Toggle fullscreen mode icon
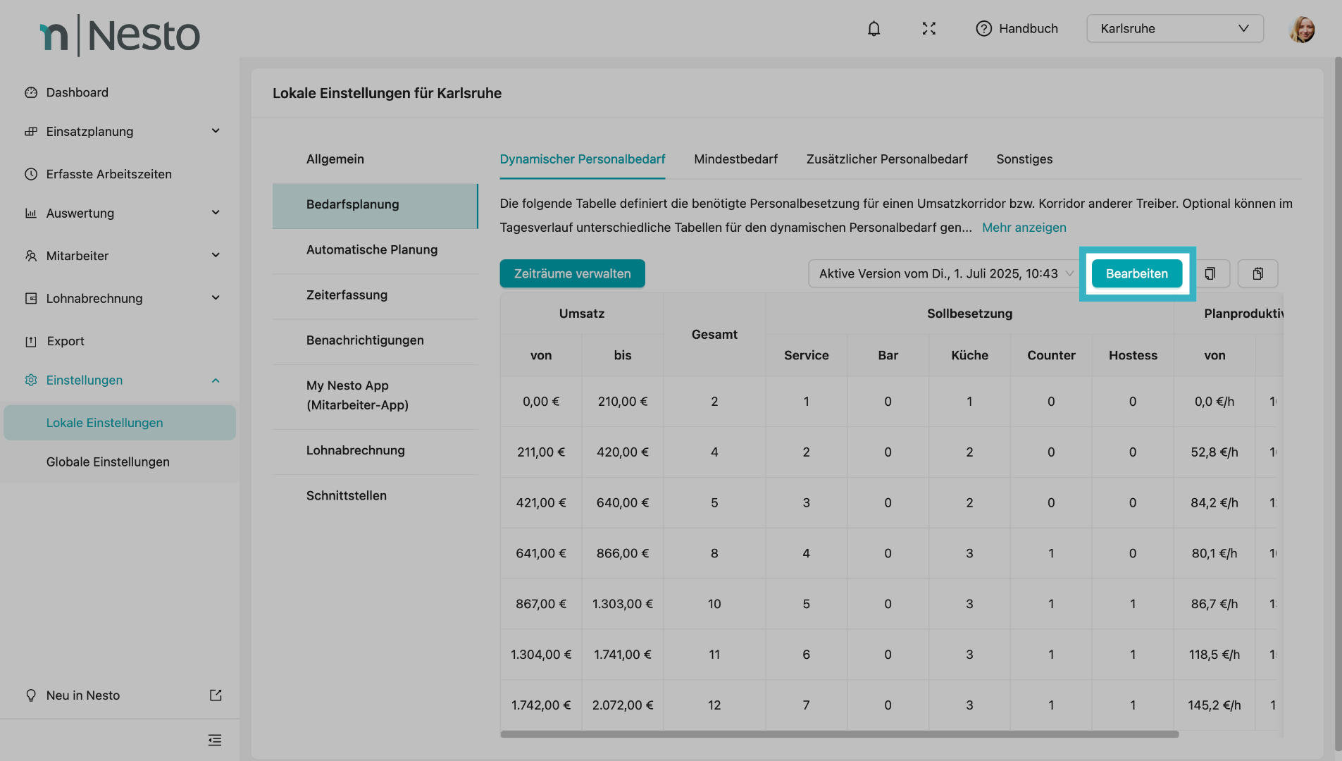1342x761 pixels. click(928, 29)
